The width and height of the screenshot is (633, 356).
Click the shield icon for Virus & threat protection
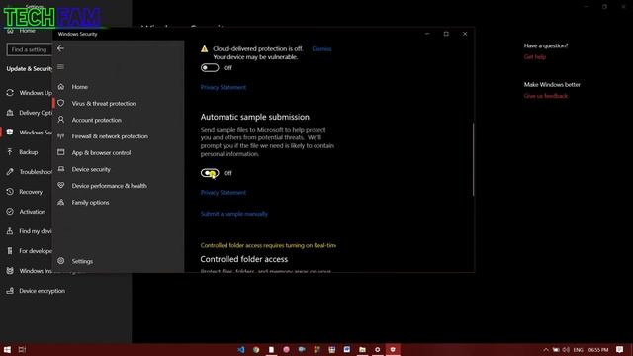tap(61, 103)
